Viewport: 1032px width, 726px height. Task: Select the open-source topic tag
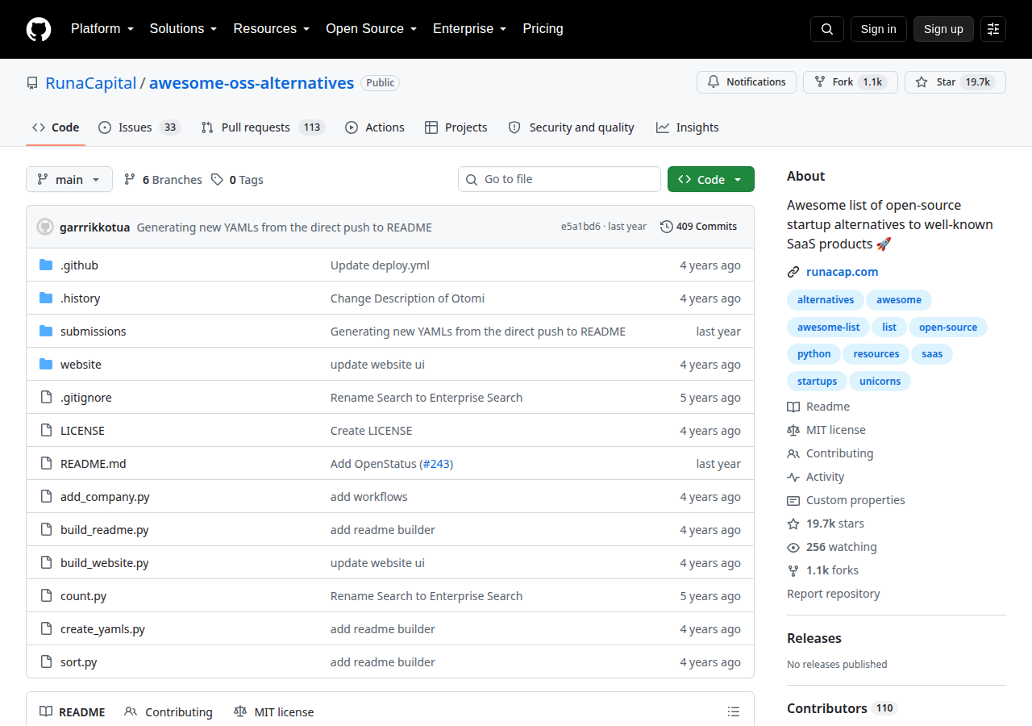948,328
